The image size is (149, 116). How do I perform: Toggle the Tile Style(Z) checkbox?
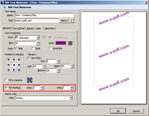point(6,88)
